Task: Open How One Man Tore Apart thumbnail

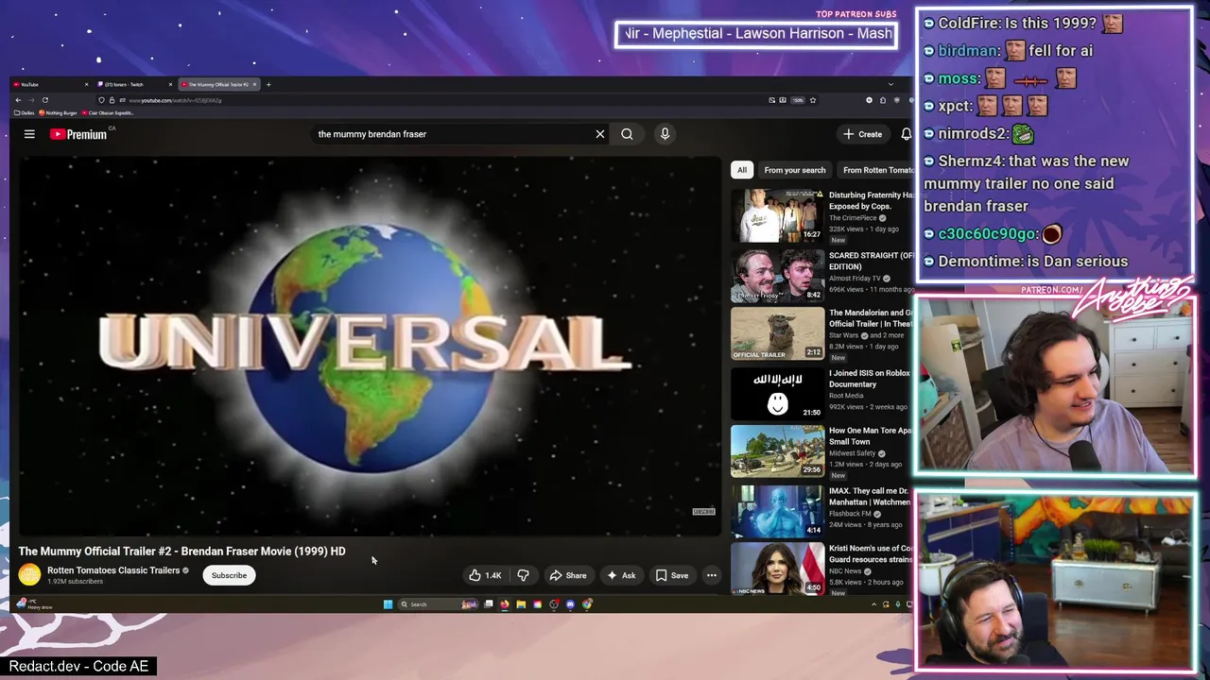Action: [x=777, y=451]
